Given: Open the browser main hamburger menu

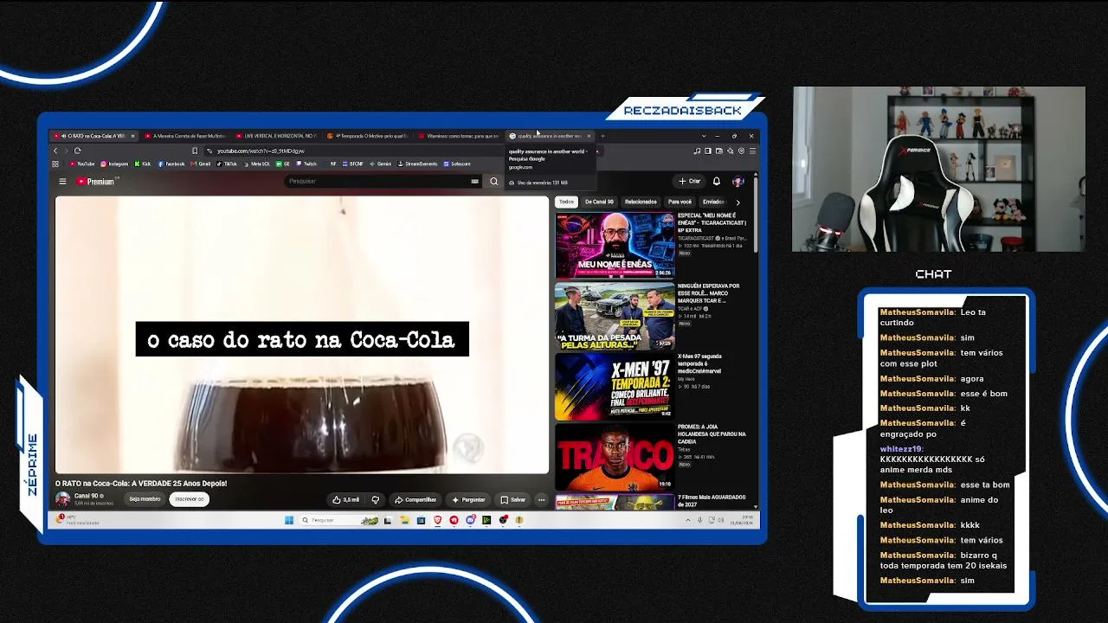Looking at the screenshot, I should (x=752, y=151).
